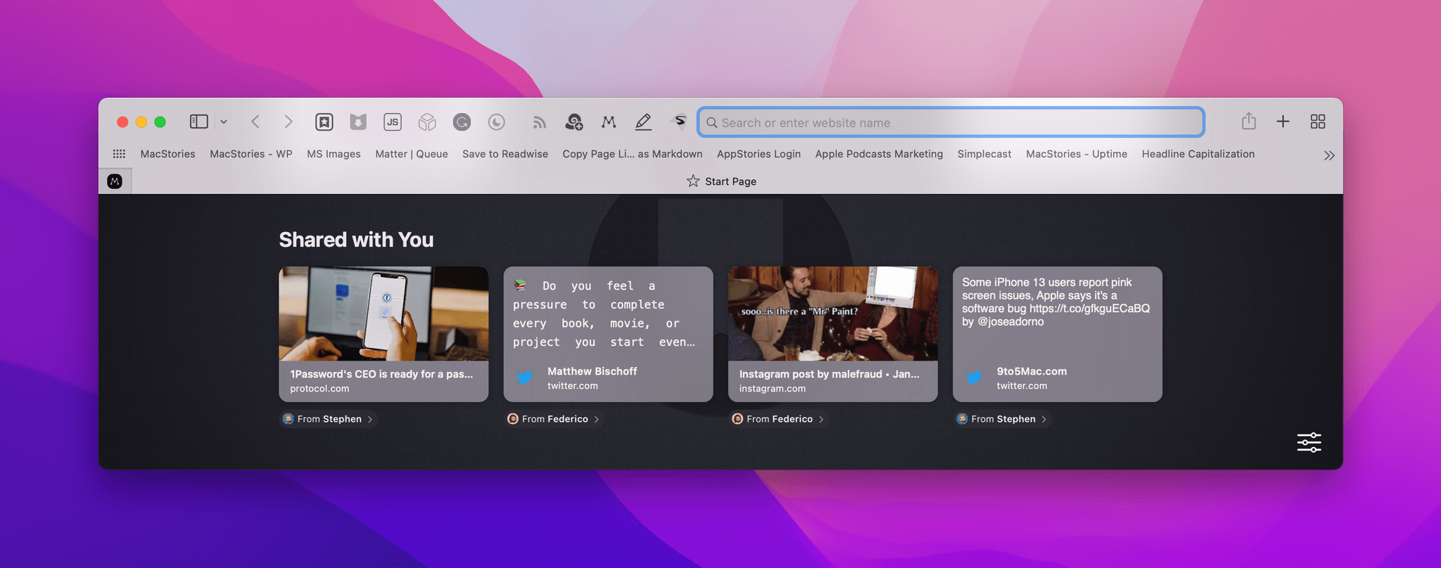Run the Save to Readwise bookmarklet
The image size is (1441, 568).
[505, 154]
